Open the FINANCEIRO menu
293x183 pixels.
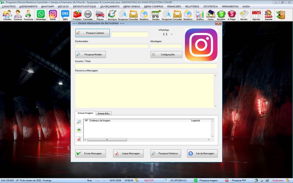click(x=174, y=6)
